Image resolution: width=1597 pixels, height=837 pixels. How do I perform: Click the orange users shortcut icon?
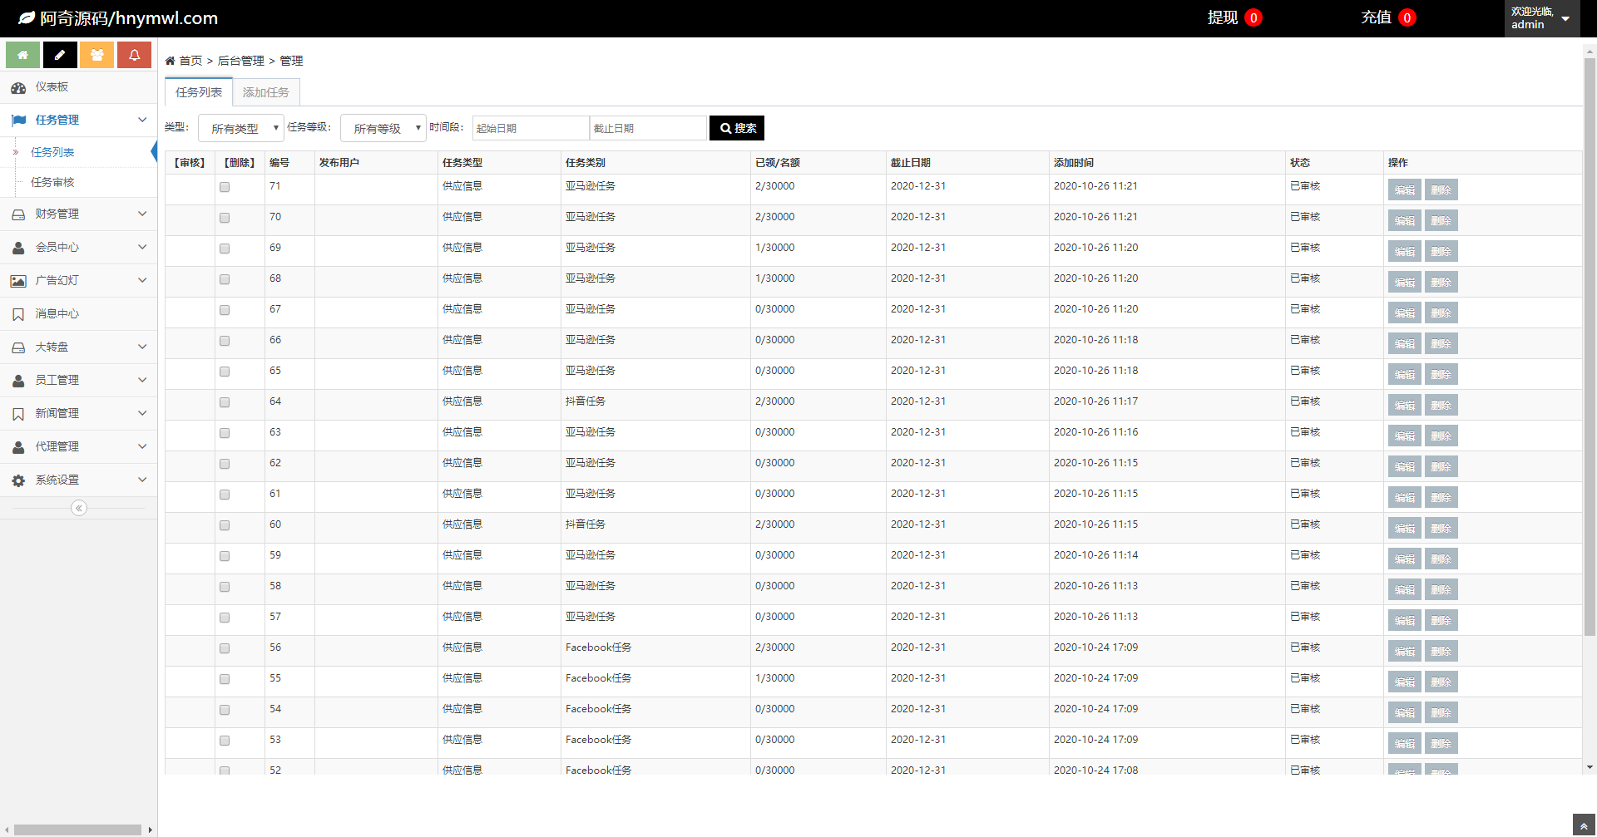coord(97,55)
